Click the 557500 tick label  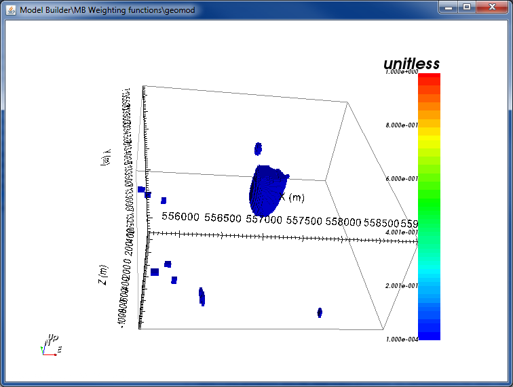point(304,221)
